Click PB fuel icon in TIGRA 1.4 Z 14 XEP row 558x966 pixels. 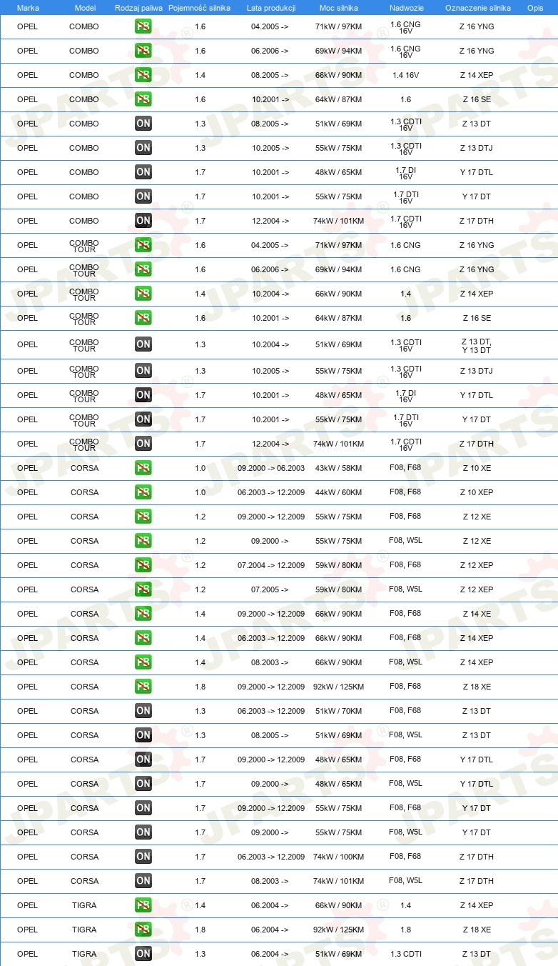pyautogui.click(x=143, y=905)
